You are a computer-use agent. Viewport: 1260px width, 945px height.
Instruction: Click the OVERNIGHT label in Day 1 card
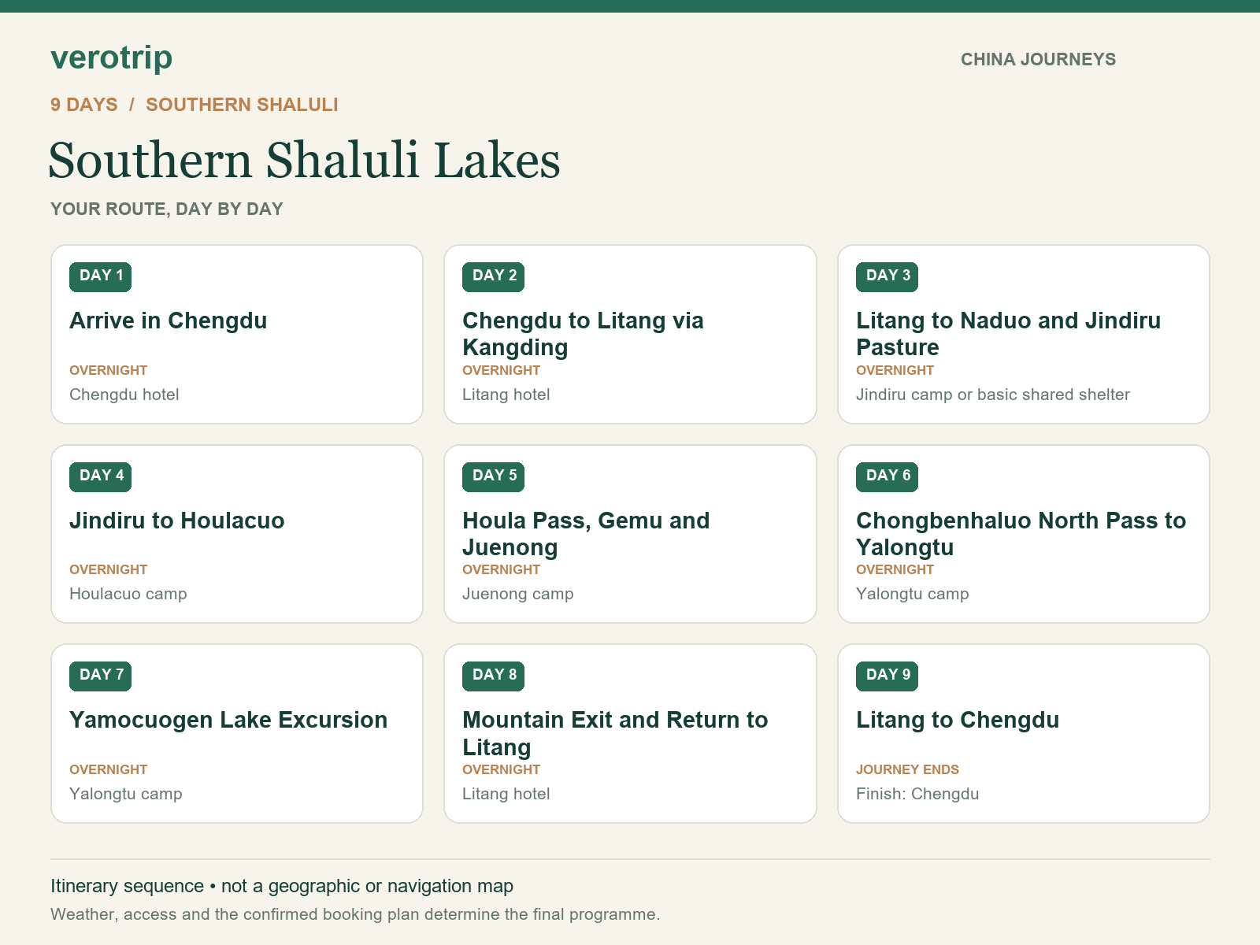(x=109, y=371)
